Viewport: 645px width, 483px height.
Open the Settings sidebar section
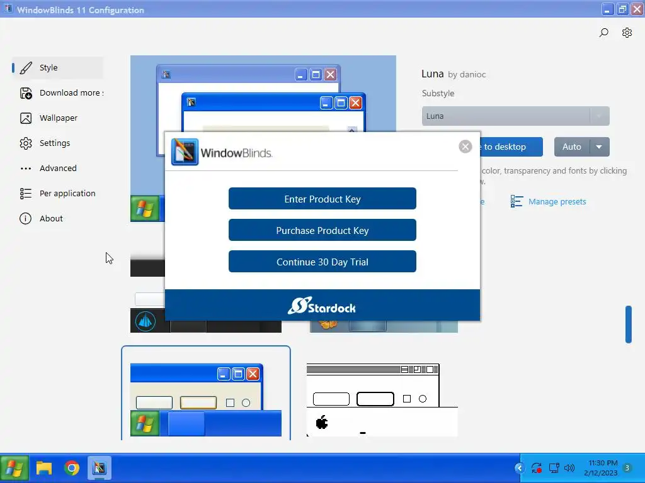click(57, 143)
